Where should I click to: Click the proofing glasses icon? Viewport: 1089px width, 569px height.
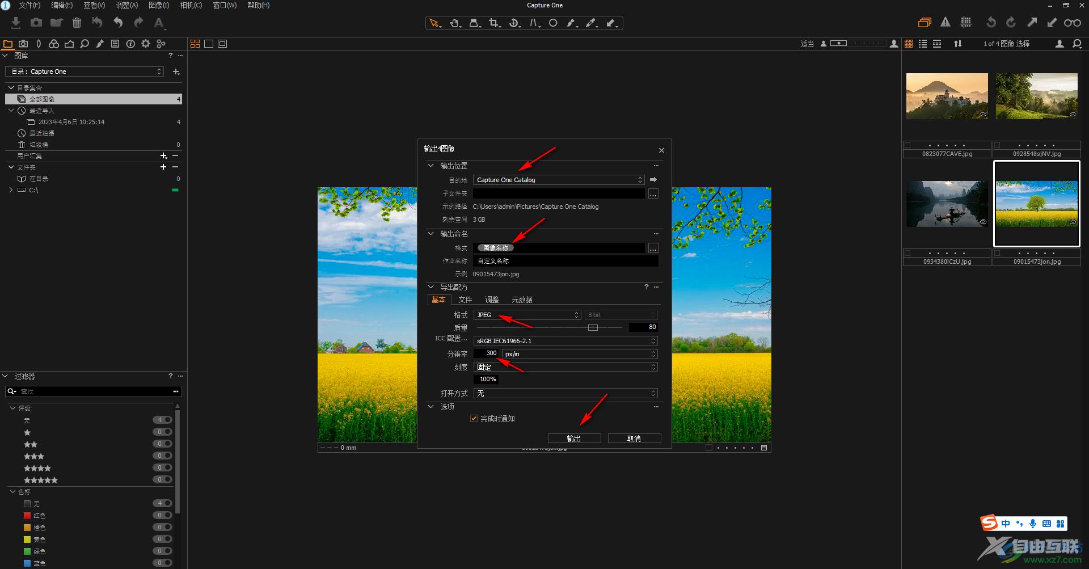1072,23
